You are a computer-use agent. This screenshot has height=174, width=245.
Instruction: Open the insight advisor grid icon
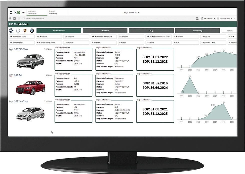[197, 18]
